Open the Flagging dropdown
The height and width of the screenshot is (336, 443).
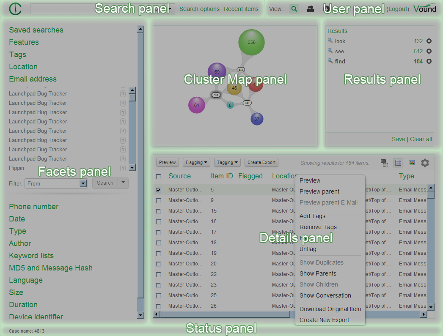pos(196,162)
